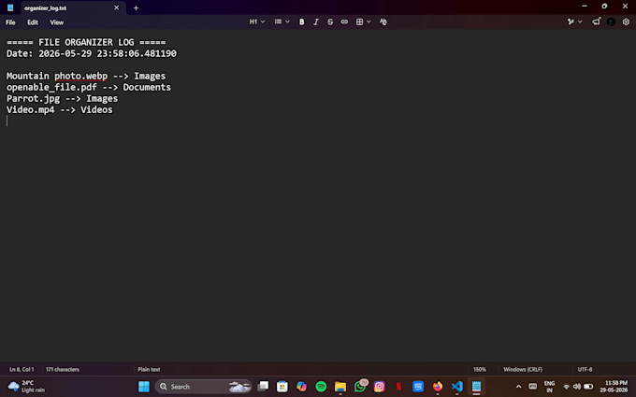Image resolution: width=636 pixels, height=397 pixels.
Task: Click the table insert icon
Action: [359, 21]
